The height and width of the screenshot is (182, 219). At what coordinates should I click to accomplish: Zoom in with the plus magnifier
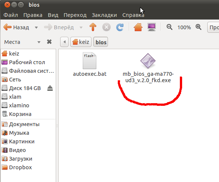(x=198, y=27)
